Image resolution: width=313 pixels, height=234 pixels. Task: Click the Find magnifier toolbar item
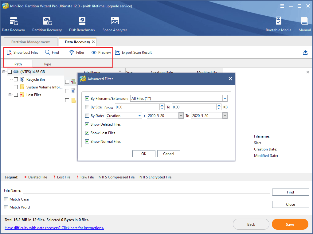tap(52, 53)
